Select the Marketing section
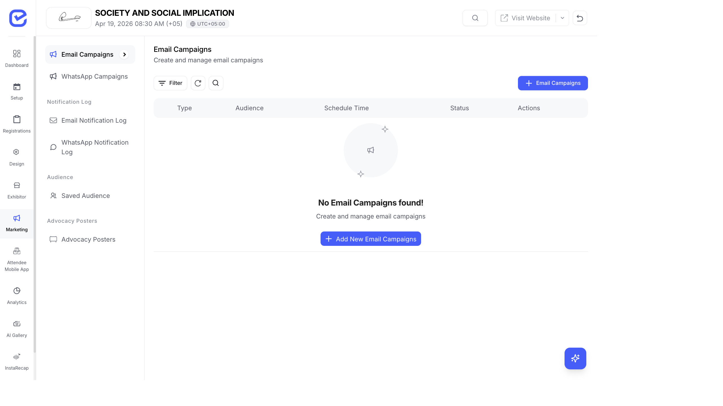The width and height of the screenshot is (723, 406). click(x=17, y=223)
